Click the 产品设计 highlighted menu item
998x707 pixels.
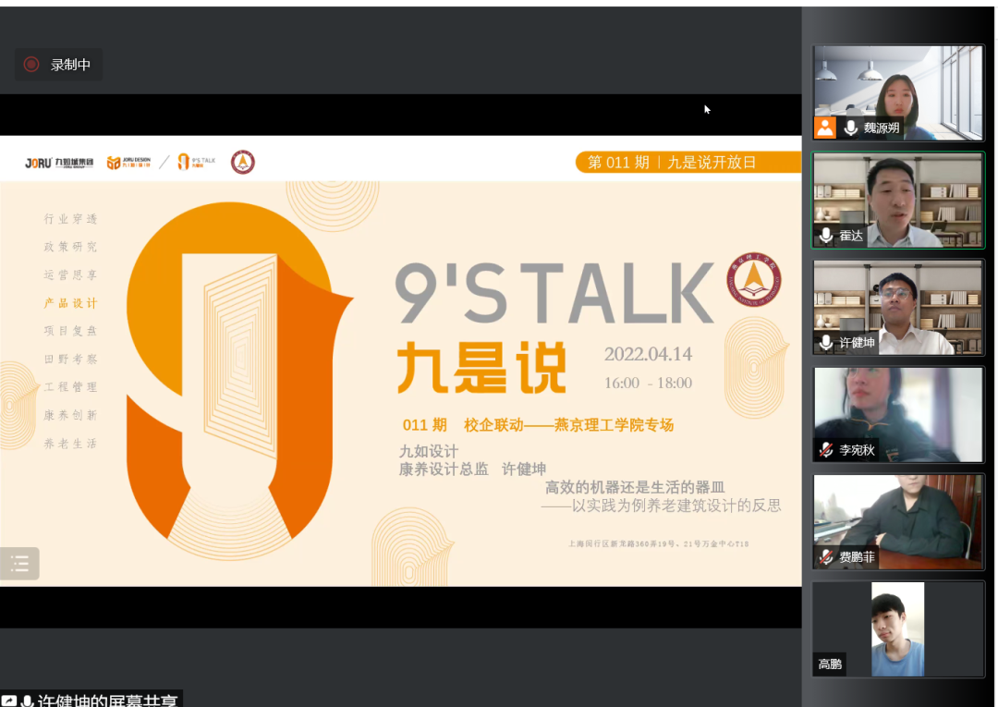(70, 303)
